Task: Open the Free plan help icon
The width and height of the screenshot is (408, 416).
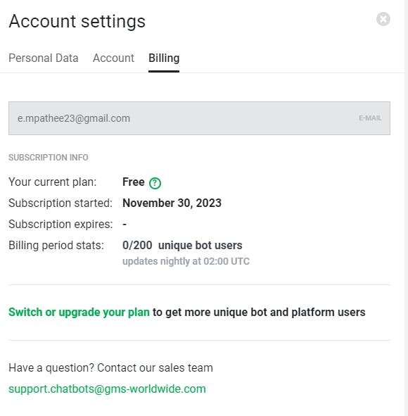Action: click(x=155, y=183)
